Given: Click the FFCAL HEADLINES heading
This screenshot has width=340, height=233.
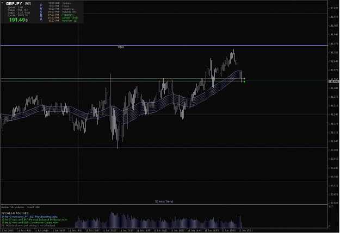Looking at the screenshot, I should [x=15, y=213].
